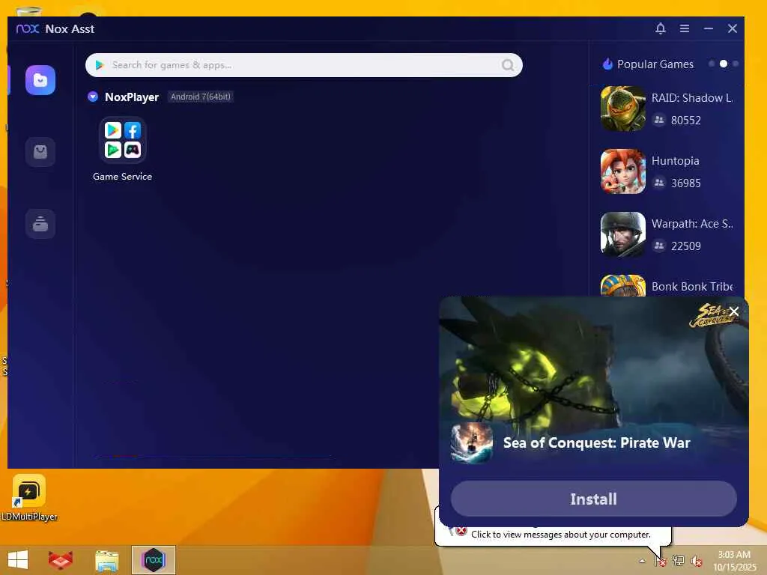Click the Popular Games flame icon
The width and height of the screenshot is (767, 575).
[607, 64]
